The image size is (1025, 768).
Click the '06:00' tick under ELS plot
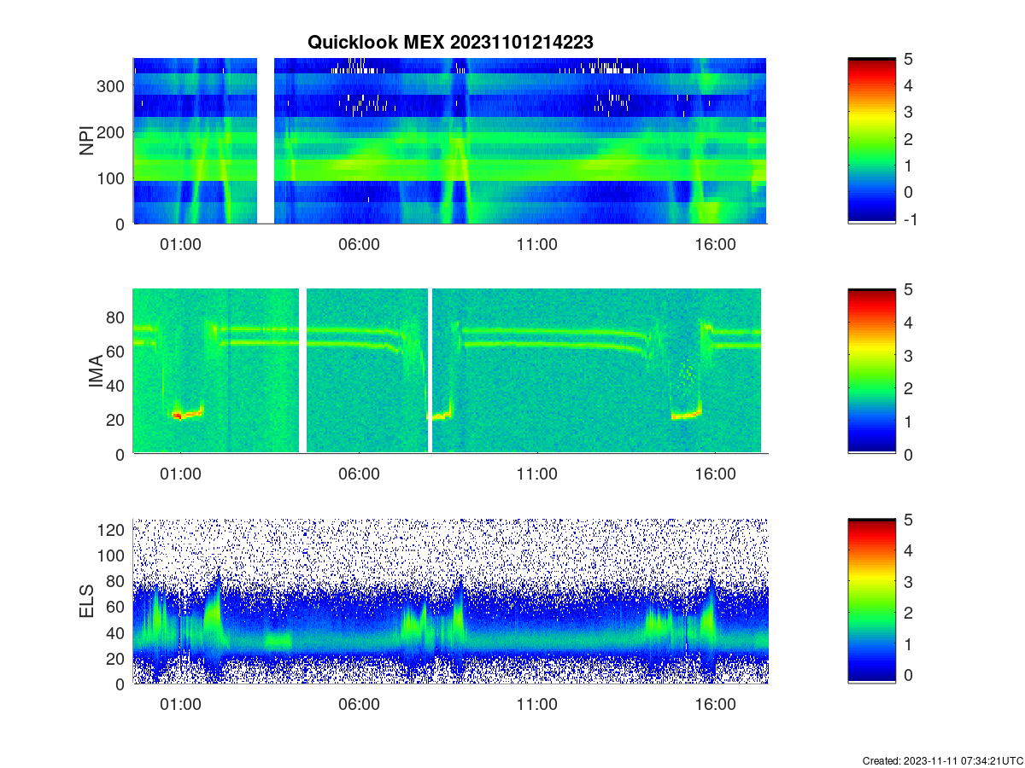(x=359, y=705)
